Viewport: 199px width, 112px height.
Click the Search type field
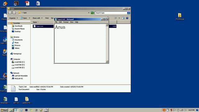click(x=111, y=13)
